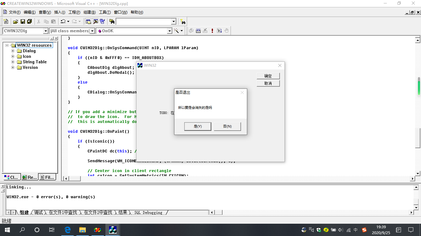The height and width of the screenshot is (236, 421).
Task: Open the 组建(B) menu
Action: coord(89,12)
